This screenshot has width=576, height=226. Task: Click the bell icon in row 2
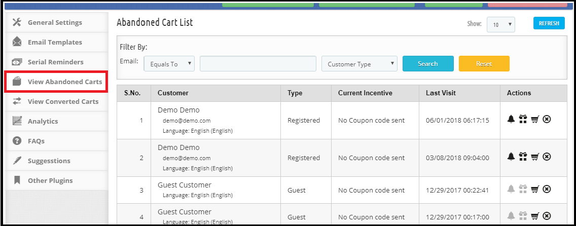(x=511, y=157)
